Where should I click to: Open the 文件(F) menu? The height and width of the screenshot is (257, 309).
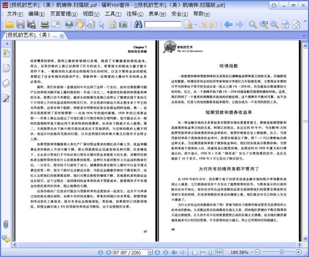point(15,14)
